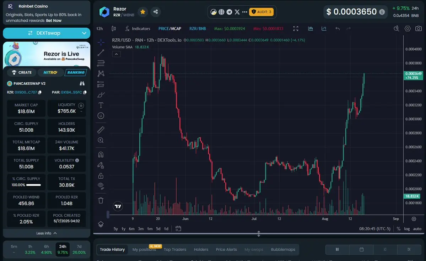Select the trend line drawing tool

[x=101, y=53]
